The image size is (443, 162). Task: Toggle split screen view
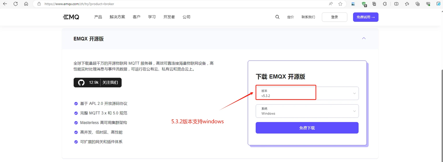[397, 4]
